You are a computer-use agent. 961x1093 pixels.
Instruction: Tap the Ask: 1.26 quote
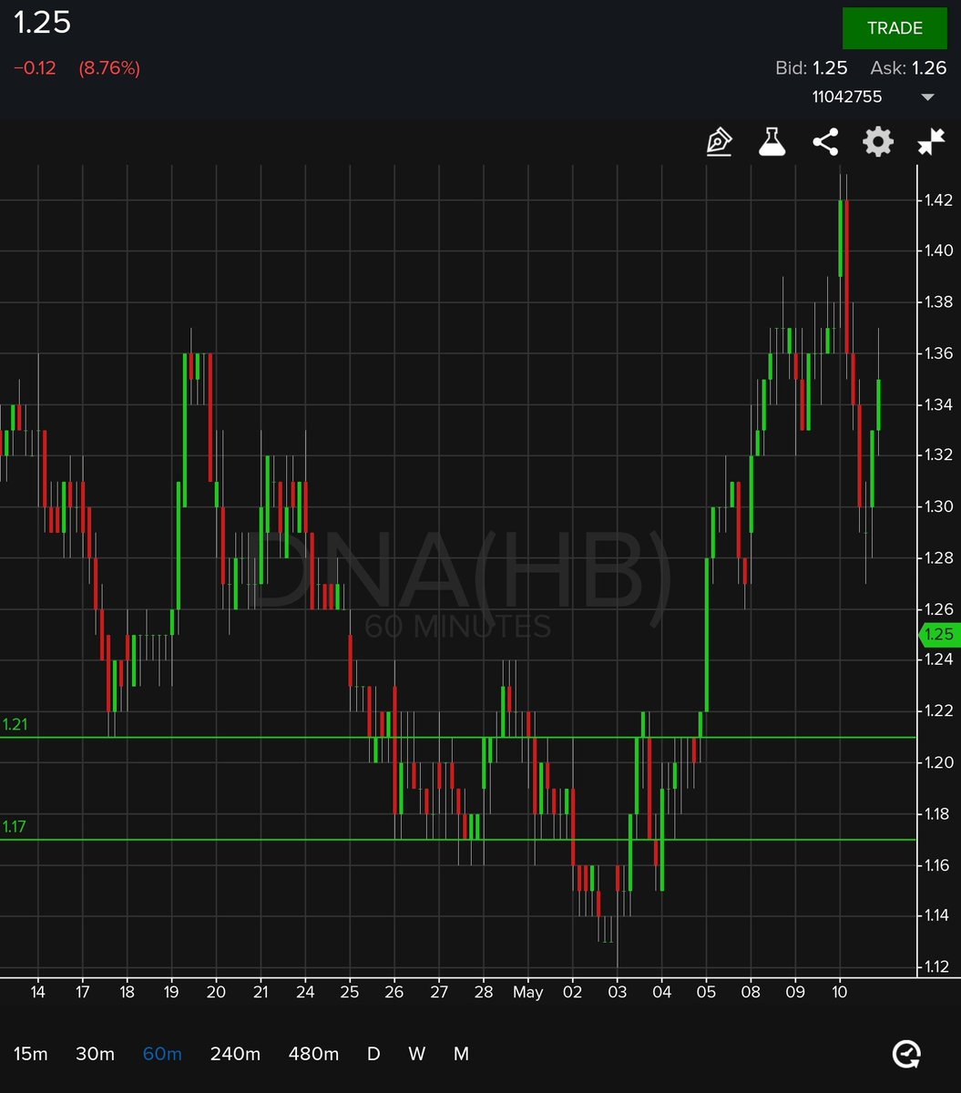908,68
